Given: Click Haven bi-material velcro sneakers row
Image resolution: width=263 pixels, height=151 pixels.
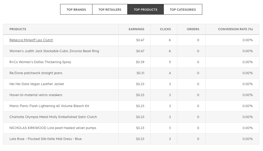Looking at the screenshot, I should tap(36, 95).
